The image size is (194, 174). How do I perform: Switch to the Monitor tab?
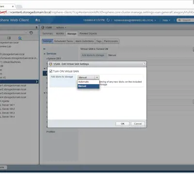pyautogui.click(x=60, y=33)
